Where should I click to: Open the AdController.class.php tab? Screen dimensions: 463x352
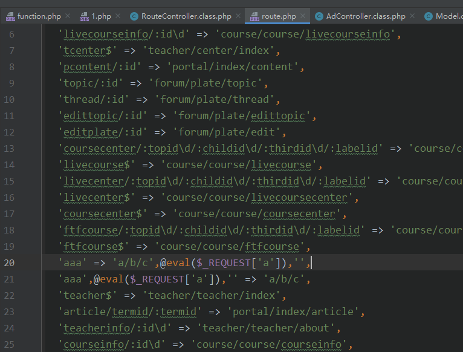click(x=366, y=16)
